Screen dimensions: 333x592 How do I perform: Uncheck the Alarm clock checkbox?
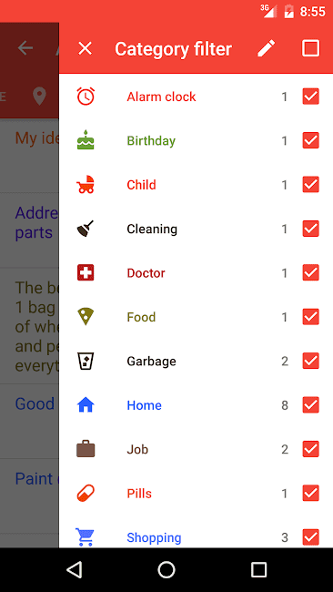pos(311,97)
